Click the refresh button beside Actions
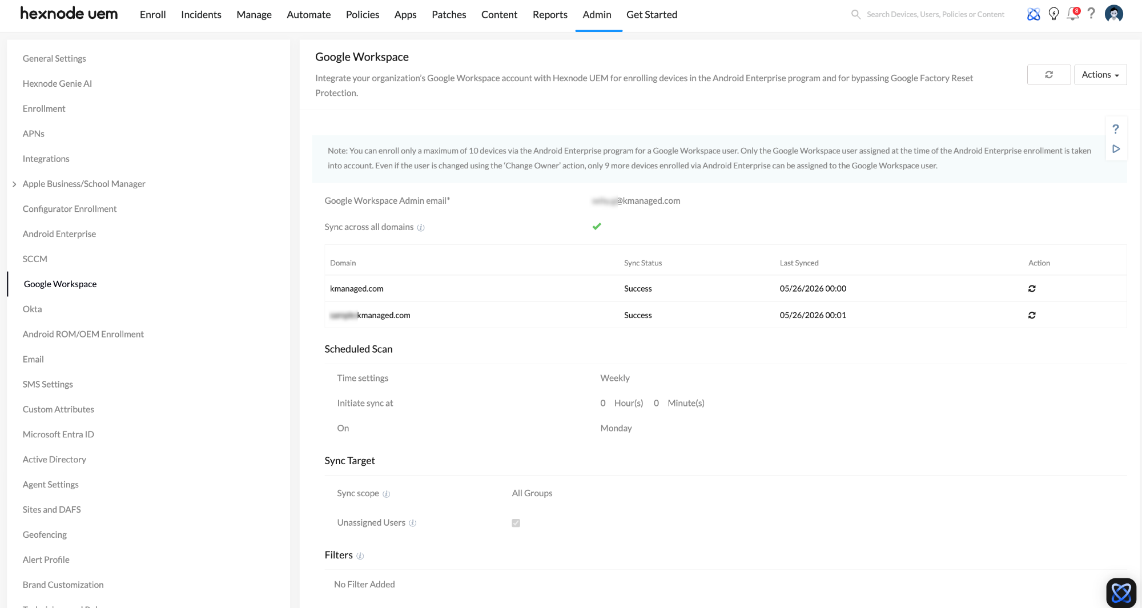 pyautogui.click(x=1049, y=75)
